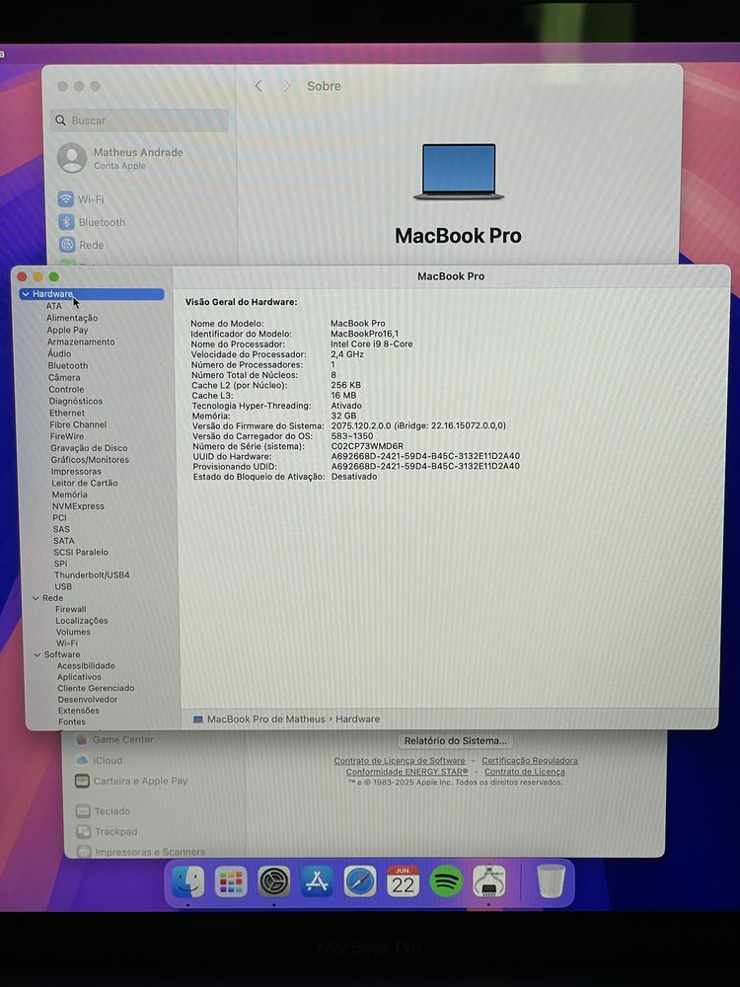Viewport: 740px width, 987px height.
Task: Select Aplicativos under Software
Action: click(79, 677)
